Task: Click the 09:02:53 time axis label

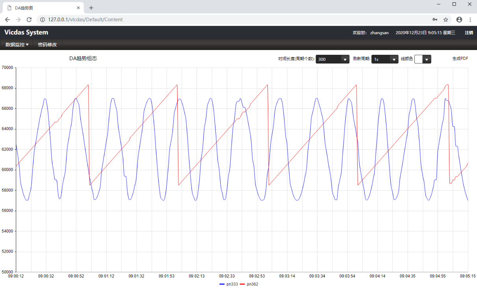Action: [x=257, y=276]
